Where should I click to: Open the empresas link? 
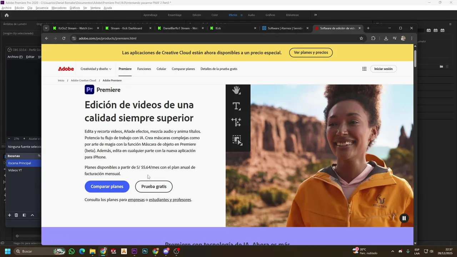136,200
